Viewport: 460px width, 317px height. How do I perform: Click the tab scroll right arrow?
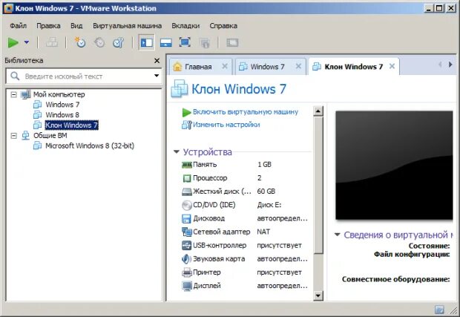click(450, 65)
